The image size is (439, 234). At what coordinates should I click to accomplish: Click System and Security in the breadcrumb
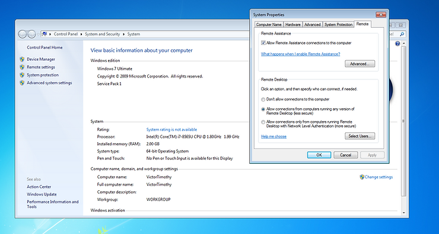(x=102, y=34)
